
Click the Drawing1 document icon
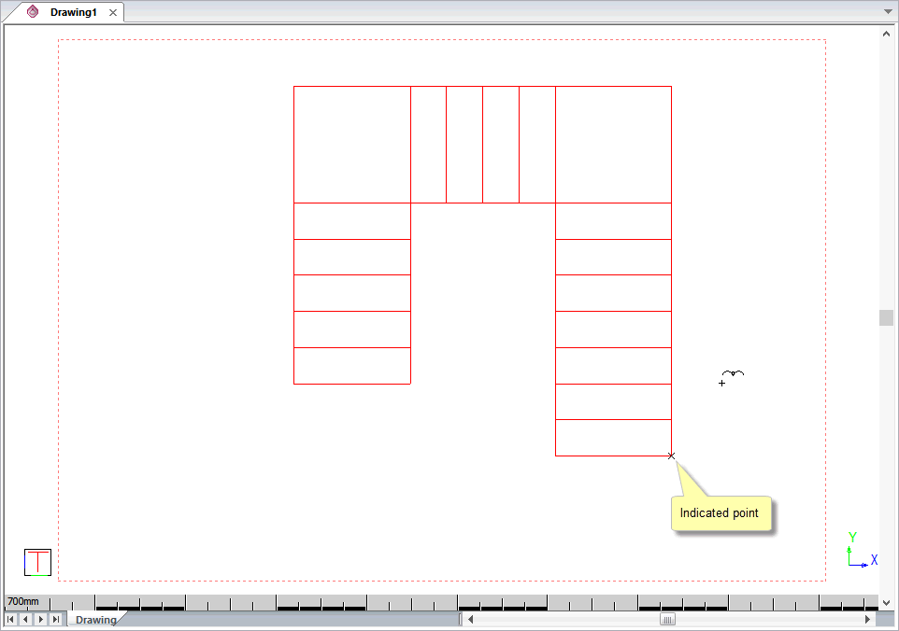33,12
